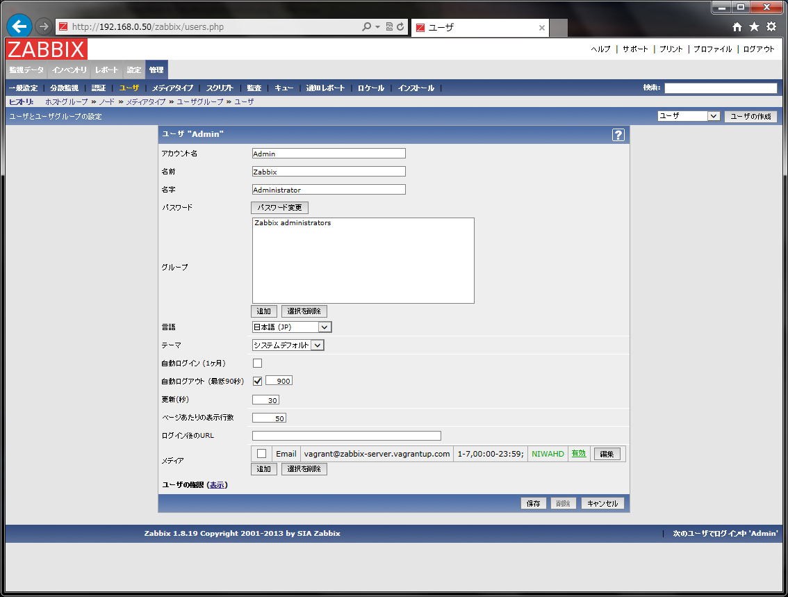This screenshot has width=788, height=597.
Task: Go to 一般設定 submenu
Action: pos(23,88)
